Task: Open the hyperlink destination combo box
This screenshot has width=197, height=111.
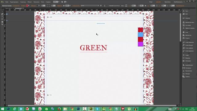Action: 90,6
